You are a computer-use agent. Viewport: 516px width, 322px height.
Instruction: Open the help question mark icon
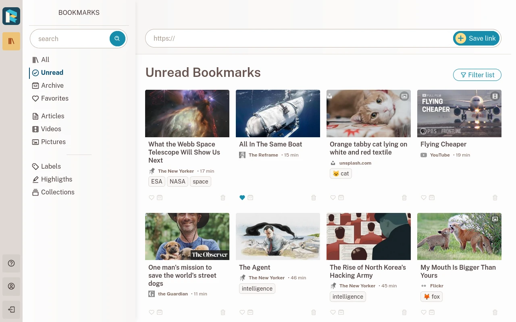tap(11, 263)
